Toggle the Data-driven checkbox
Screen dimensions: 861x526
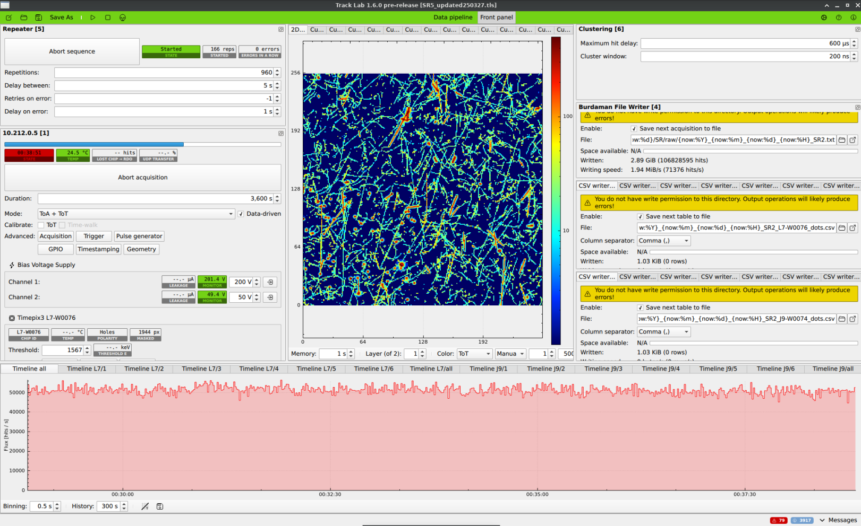pos(241,214)
